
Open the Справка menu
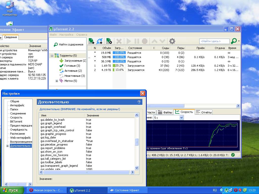[x=82, y=35]
